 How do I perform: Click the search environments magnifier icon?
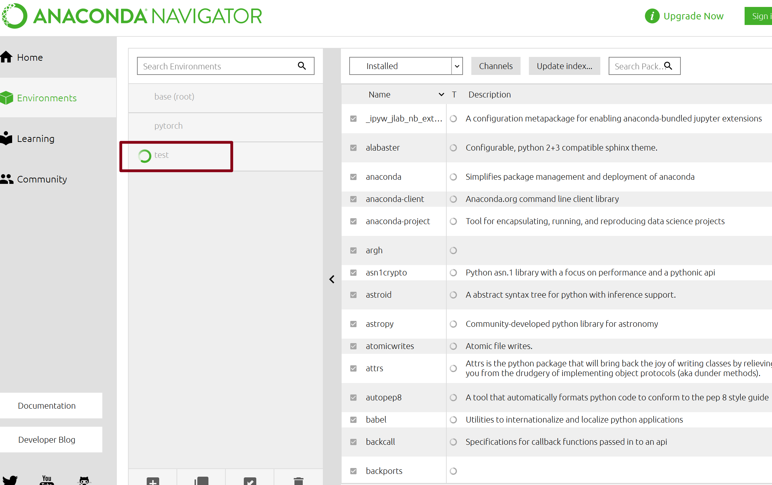(302, 66)
